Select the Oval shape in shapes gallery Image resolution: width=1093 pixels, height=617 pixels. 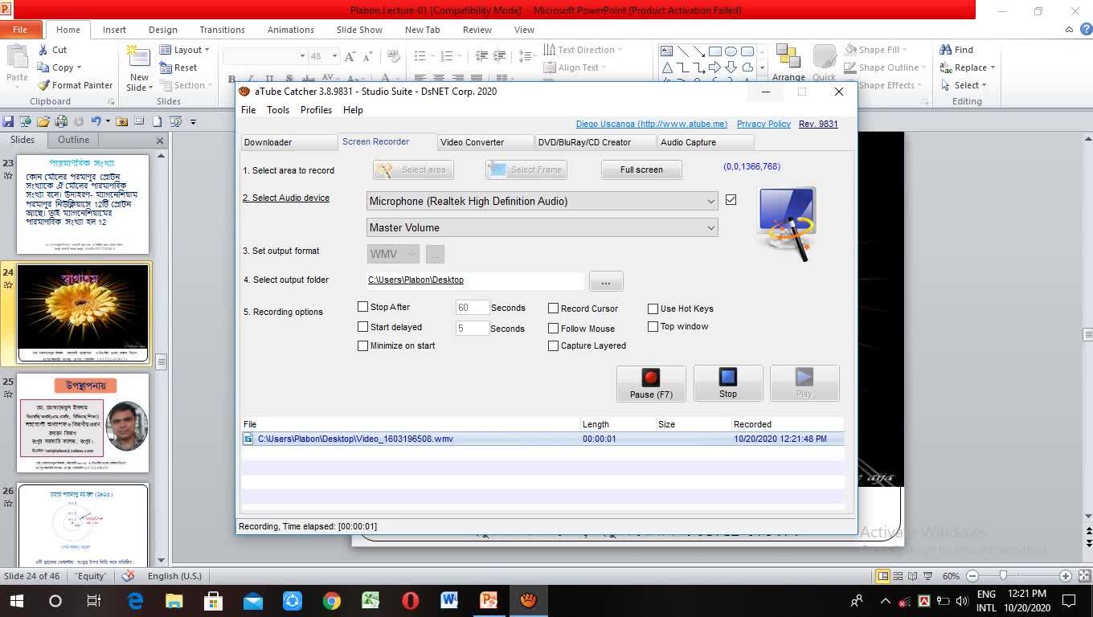pyautogui.click(x=731, y=51)
